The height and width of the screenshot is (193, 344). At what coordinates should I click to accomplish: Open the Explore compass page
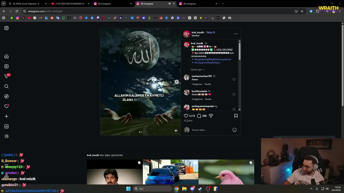point(6,96)
